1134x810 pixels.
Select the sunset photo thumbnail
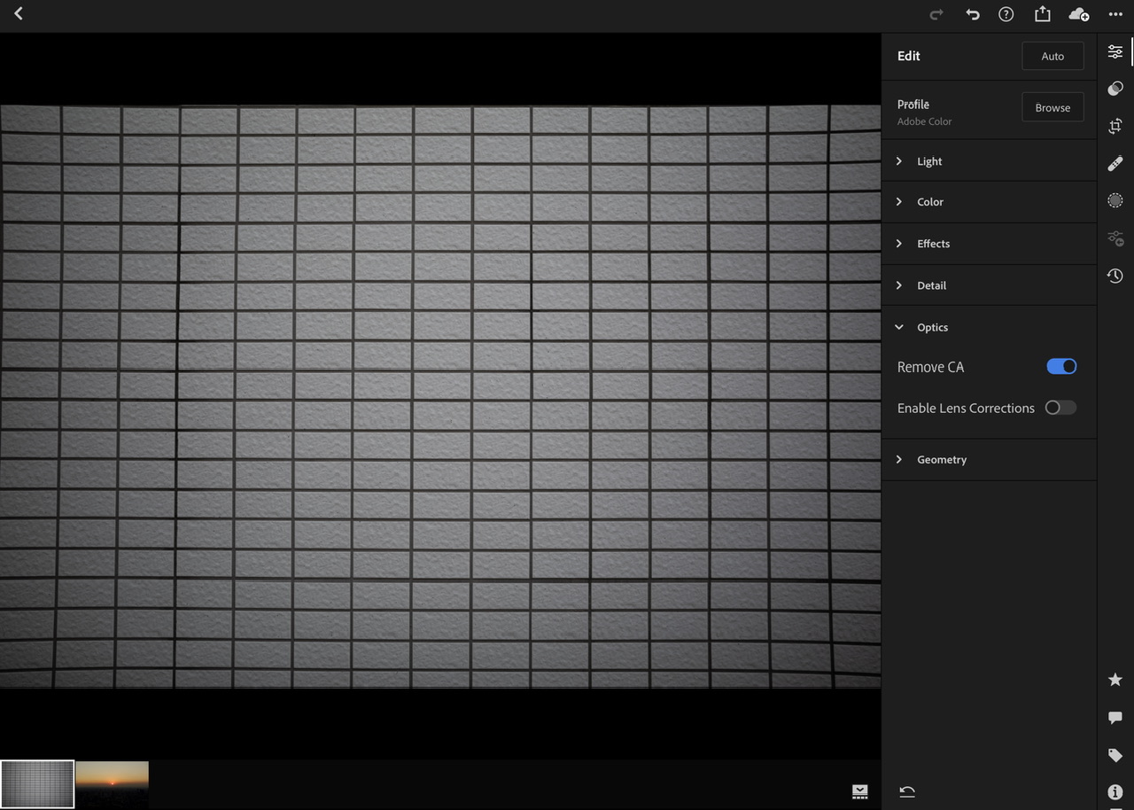coord(113,784)
